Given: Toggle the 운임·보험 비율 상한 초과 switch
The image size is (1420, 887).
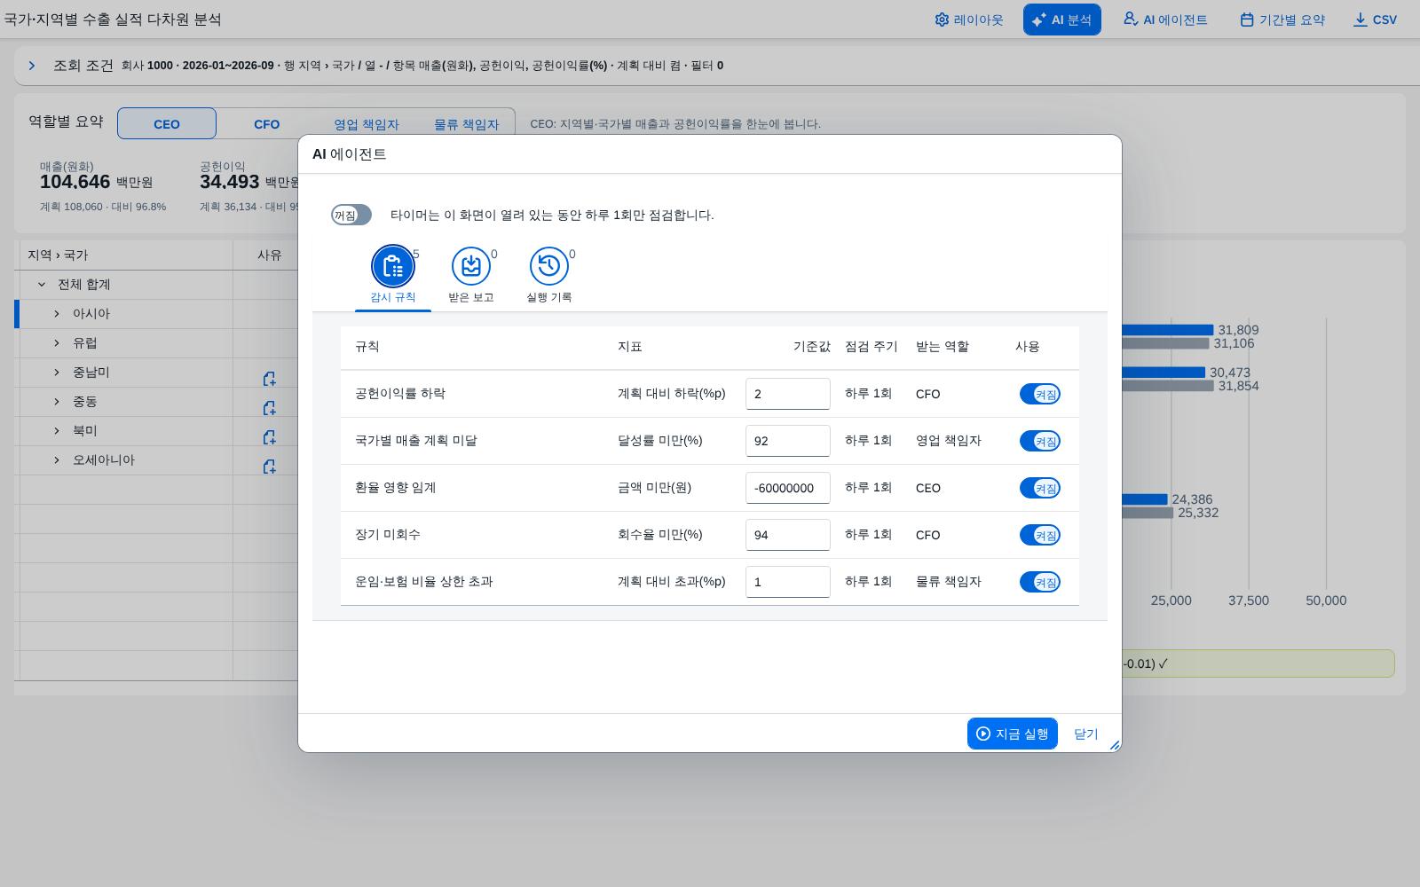Looking at the screenshot, I should (1040, 582).
